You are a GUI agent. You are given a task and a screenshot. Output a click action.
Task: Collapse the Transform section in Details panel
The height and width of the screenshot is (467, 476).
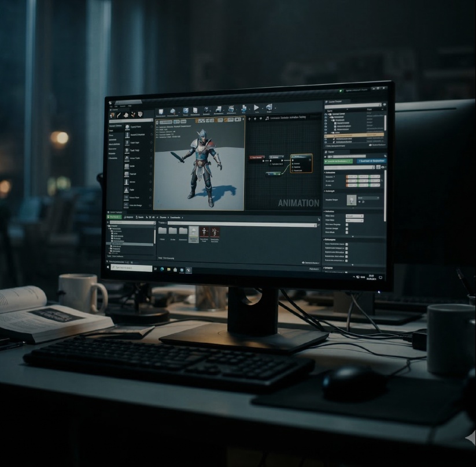coord(326,172)
